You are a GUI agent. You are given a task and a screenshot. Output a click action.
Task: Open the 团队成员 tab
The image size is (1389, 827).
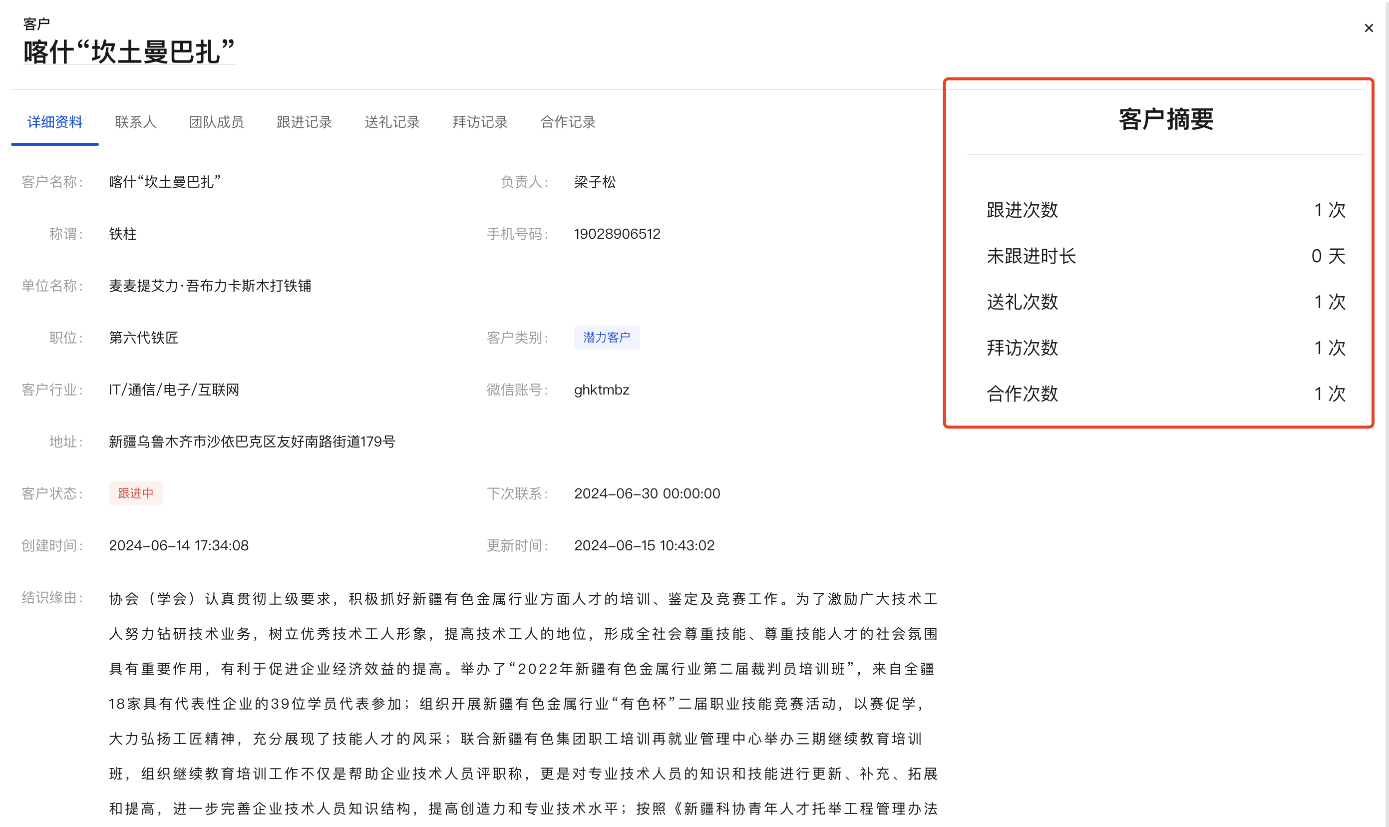click(216, 122)
